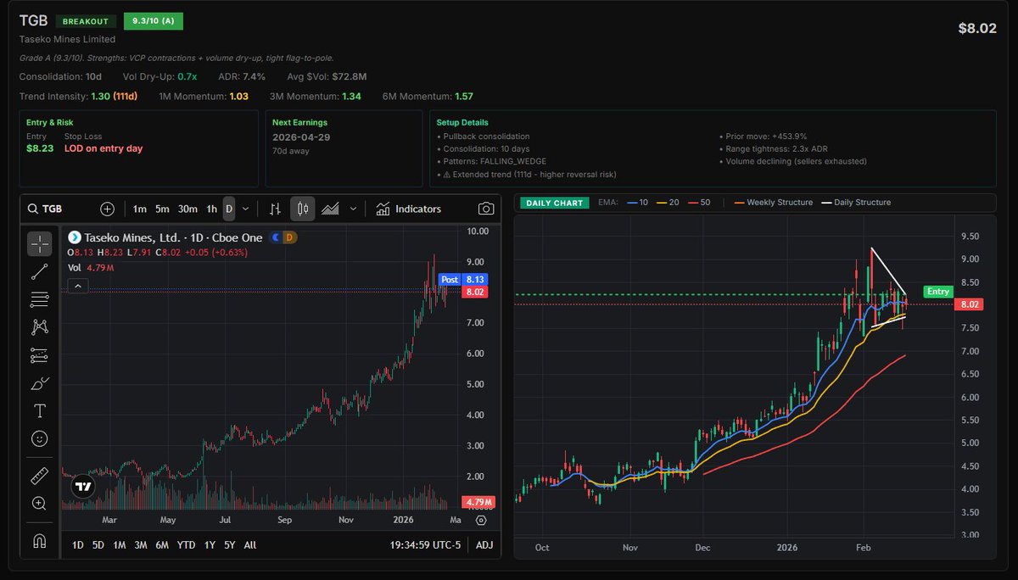
Task: Open the Indicators menu
Action: point(408,209)
